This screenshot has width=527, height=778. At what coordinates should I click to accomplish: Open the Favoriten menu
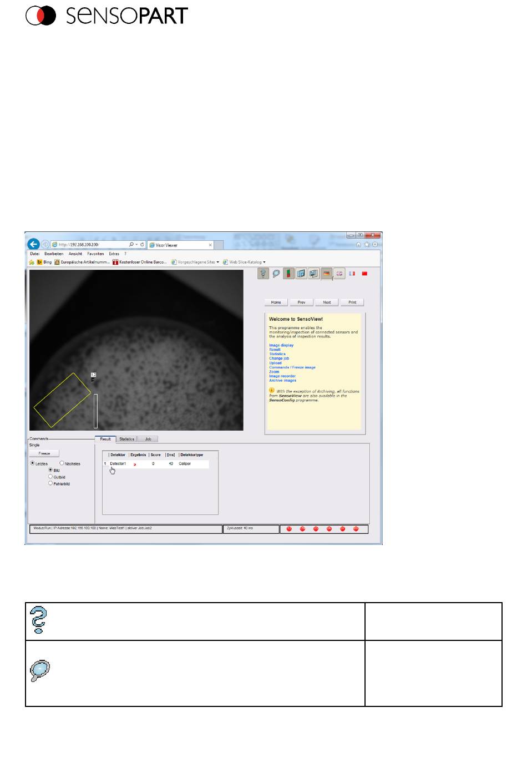(x=95, y=254)
